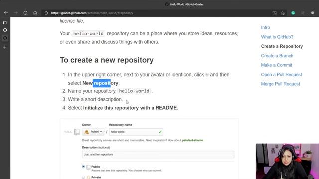The width and height of the screenshot is (319, 179).
Task: Open the green Grammarly extension icon
Action: click(x=293, y=13)
